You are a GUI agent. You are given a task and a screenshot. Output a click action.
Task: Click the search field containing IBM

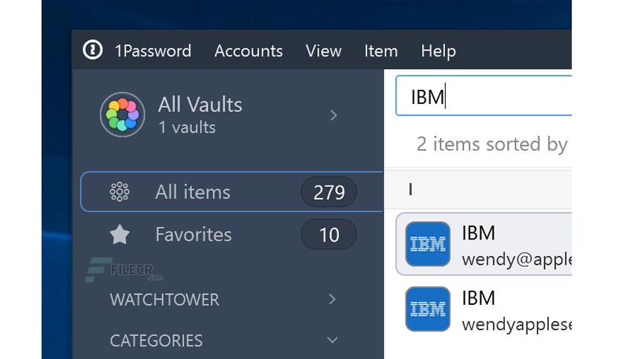coord(484,96)
